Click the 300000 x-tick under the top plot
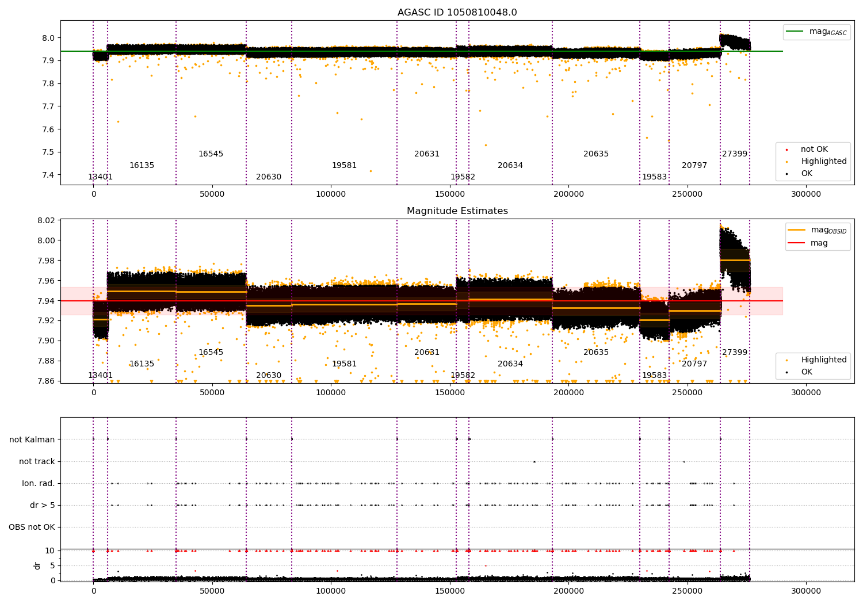 tap(806, 194)
